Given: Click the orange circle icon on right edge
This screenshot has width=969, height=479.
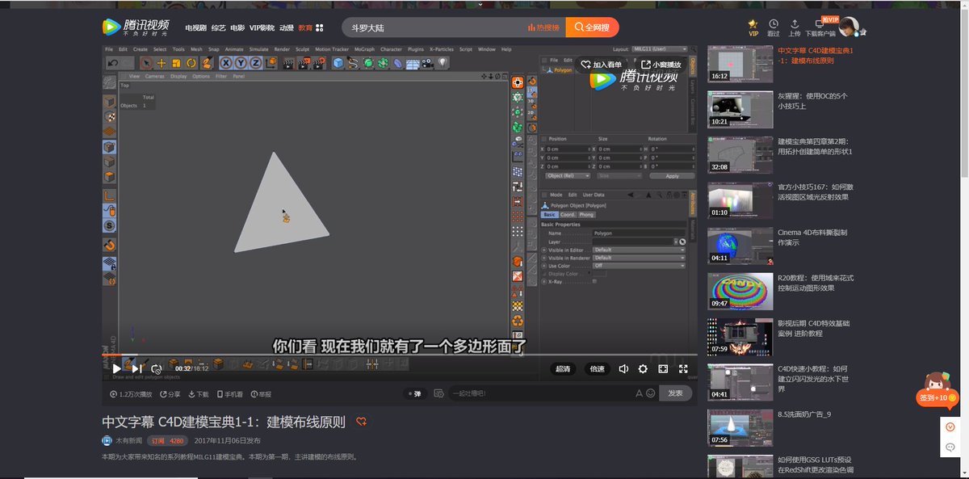Looking at the screenshot, I should pos(950,427).
